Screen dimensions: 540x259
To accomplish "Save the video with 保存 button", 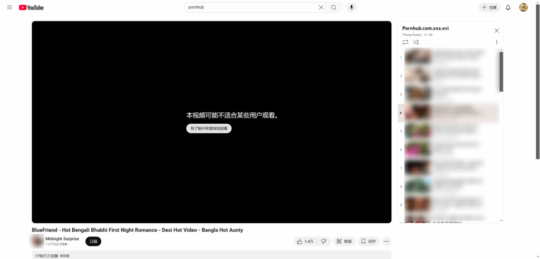I will tap(369, 242).
